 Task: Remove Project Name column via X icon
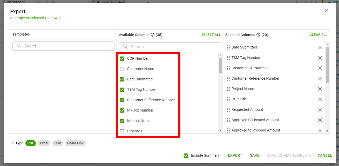[320, 89]
